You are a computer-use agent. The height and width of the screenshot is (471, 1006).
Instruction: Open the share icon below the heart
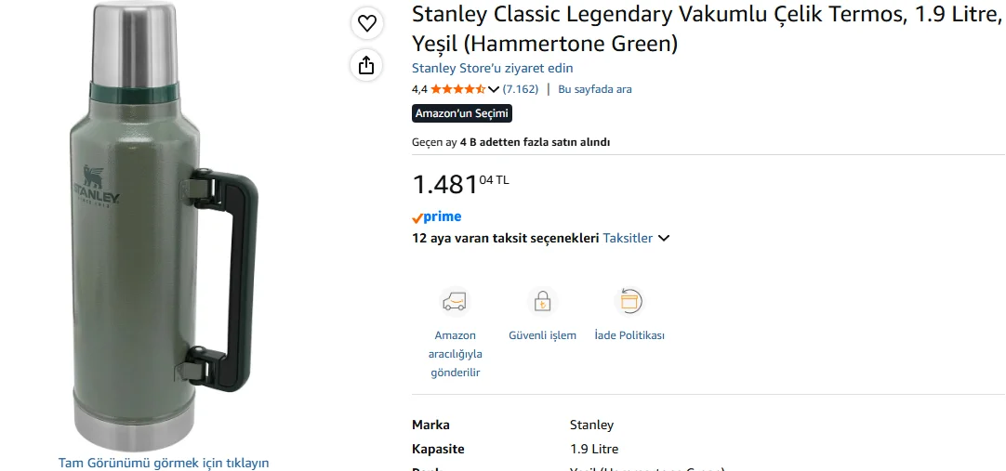point(366,65)
